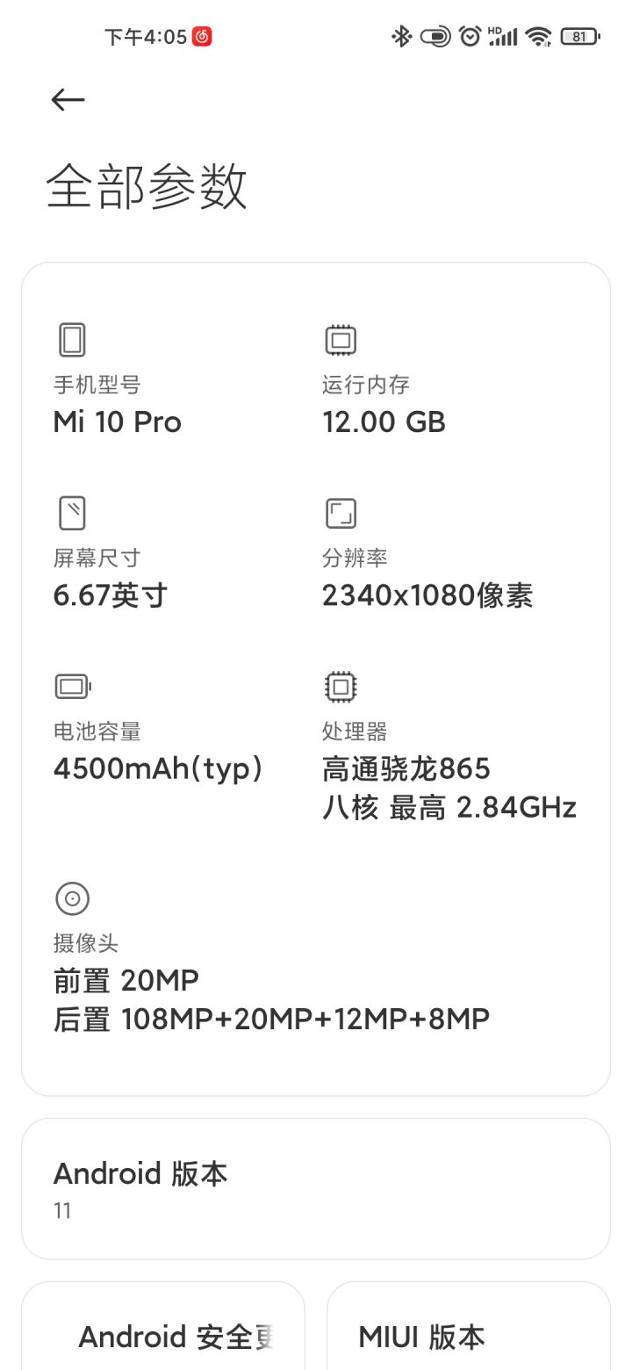The width and height of the screenshot is (632, 1370).
Task: Tap the 高通骁龙865 processor text
Action: tap(406, 769)
